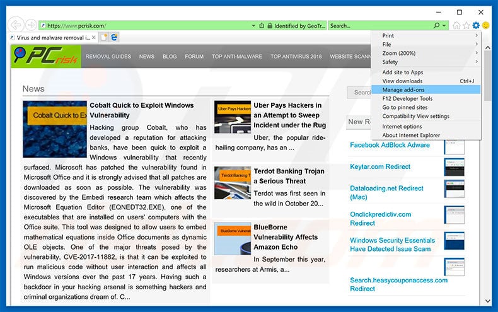The height and width of the screenshot is (312, 498).
Task: Click the page scrollbar down arrow
Action: [487, 301]
